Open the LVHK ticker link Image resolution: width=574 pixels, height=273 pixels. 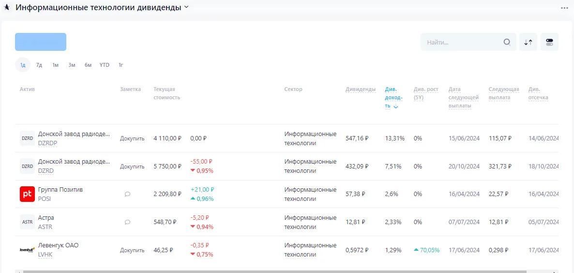click(45, 255)
